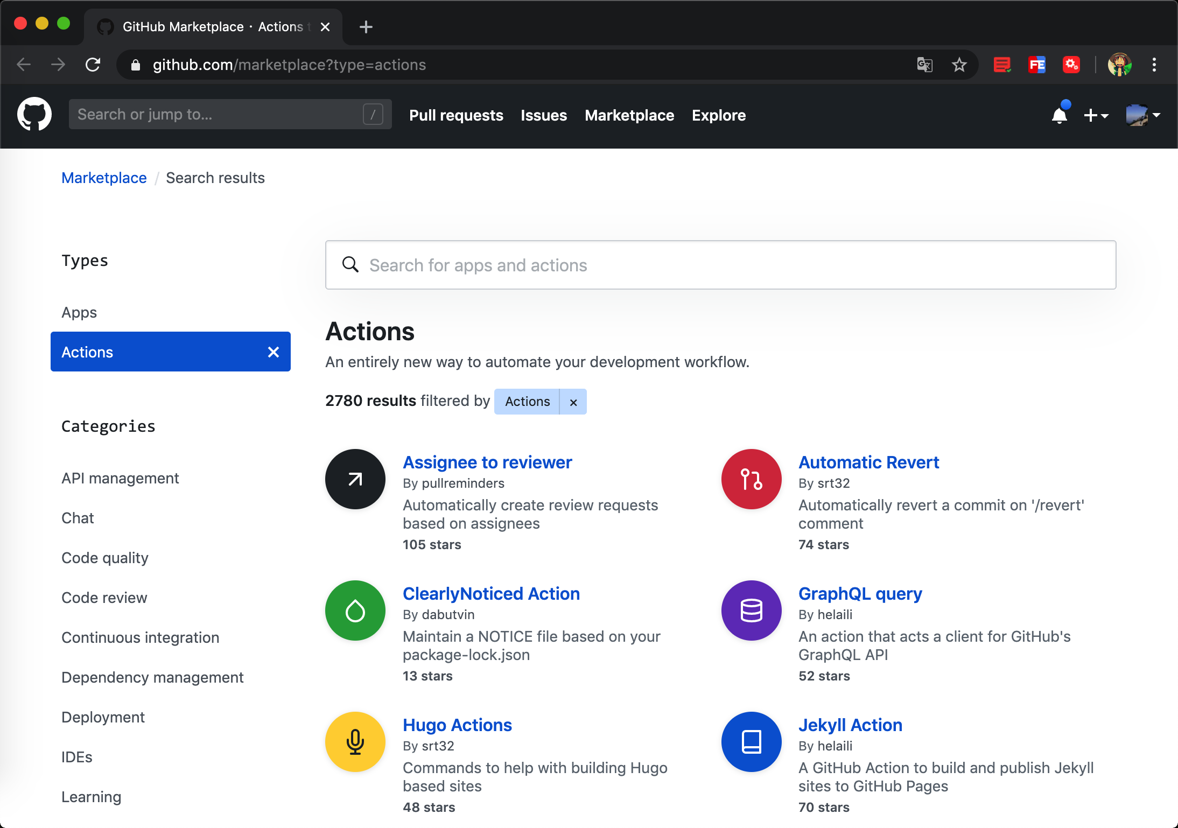Open the Chrome profile avatar
Viewport: 1178px width, 828px height.
(1120, 65)
